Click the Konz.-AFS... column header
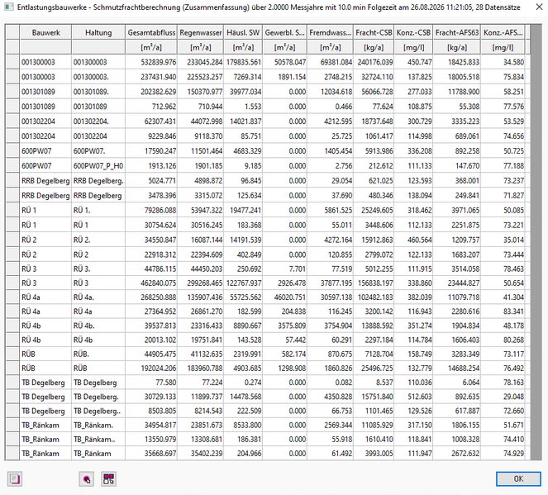This screenshot has height=495, width=548. [x=503, y=32]
